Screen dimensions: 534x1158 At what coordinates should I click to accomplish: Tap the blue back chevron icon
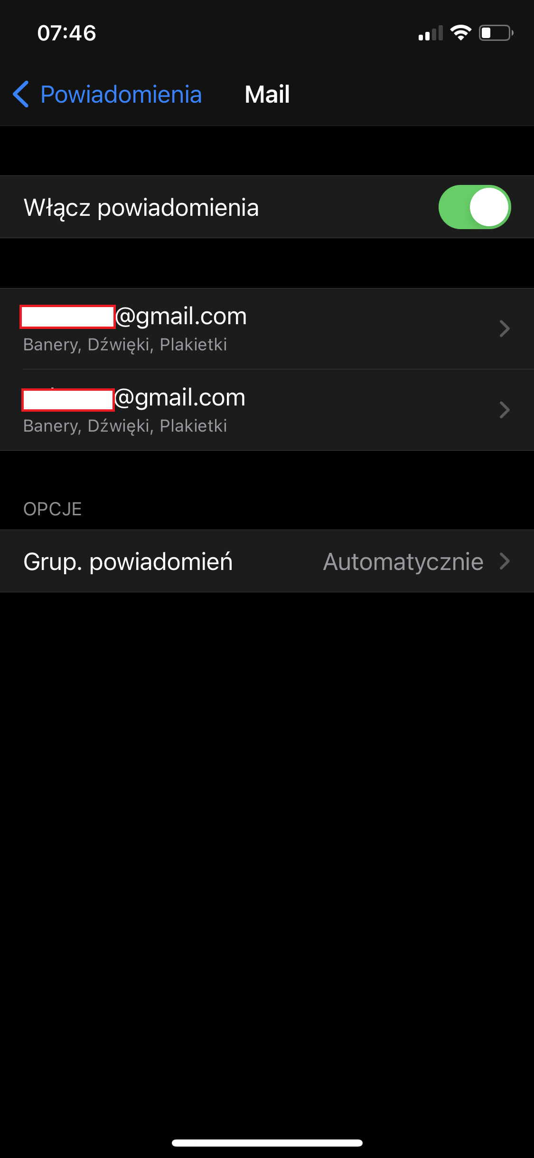(21, 94)
